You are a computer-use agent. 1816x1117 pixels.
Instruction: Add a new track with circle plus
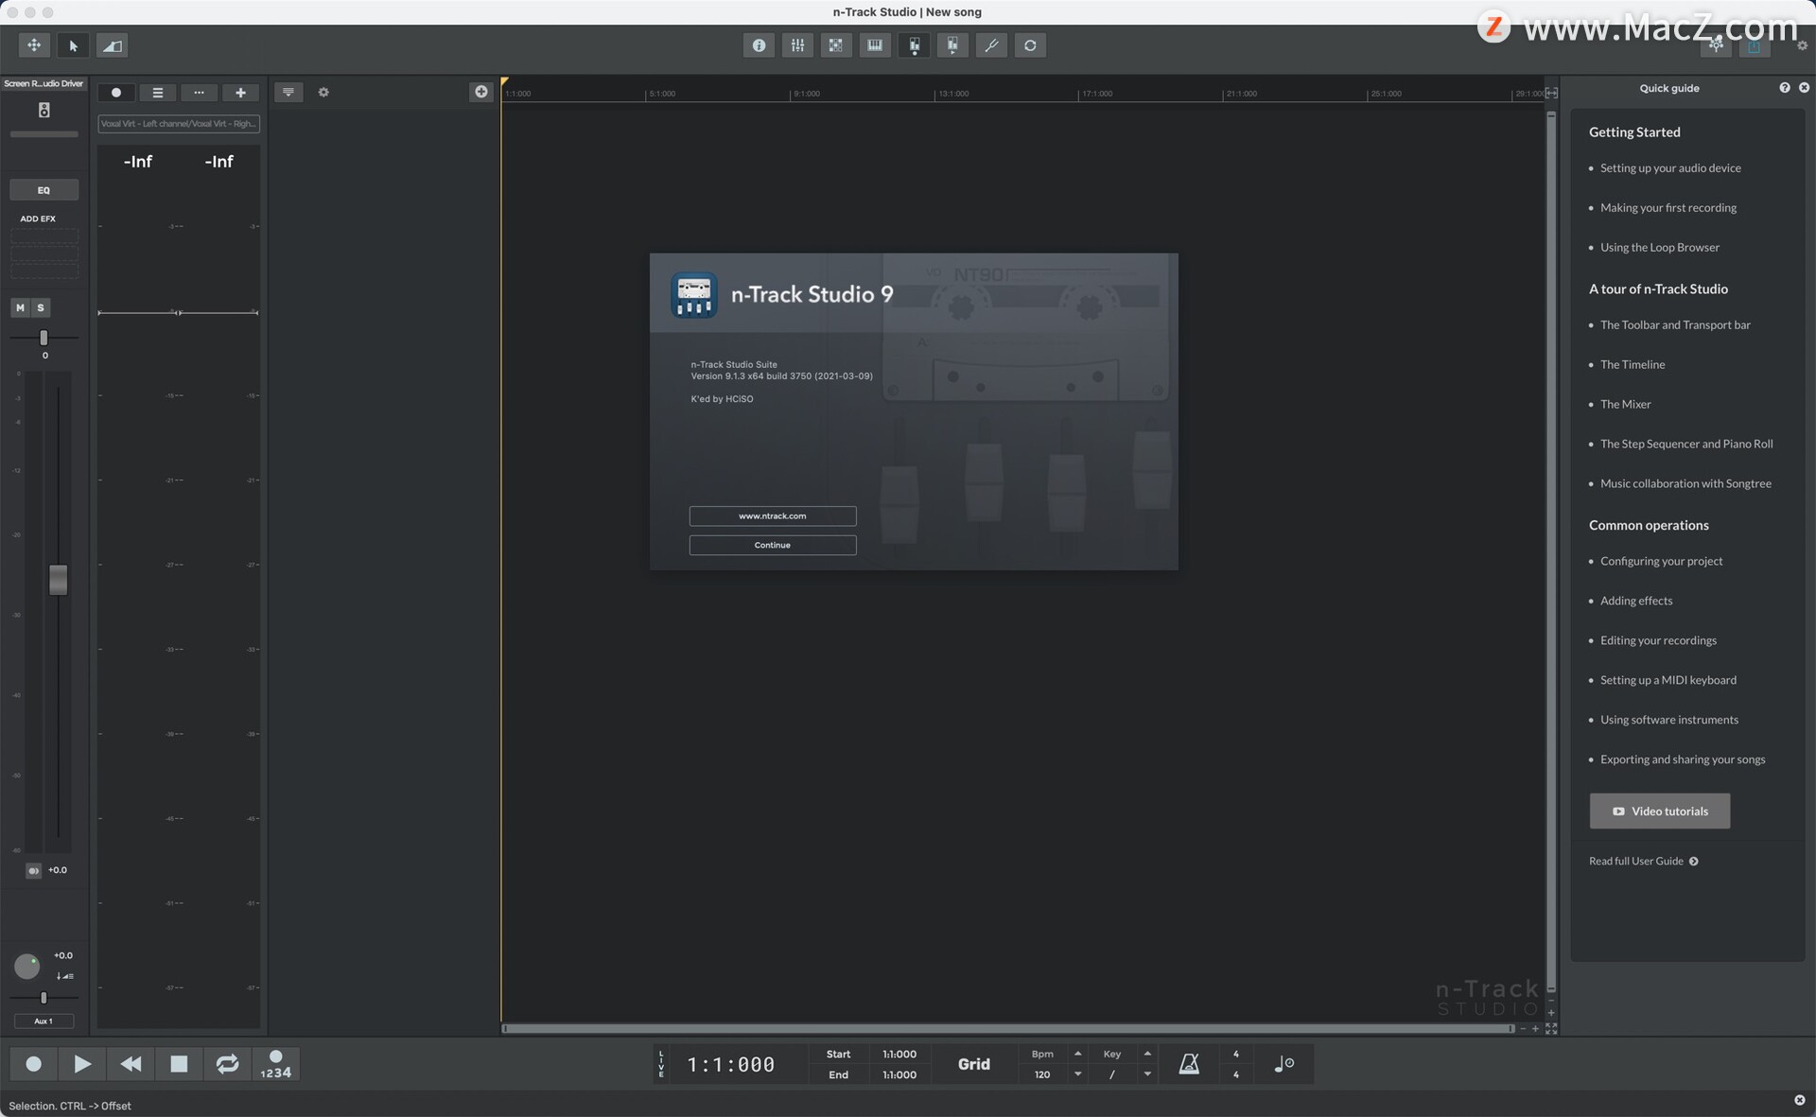pos(481,92)
